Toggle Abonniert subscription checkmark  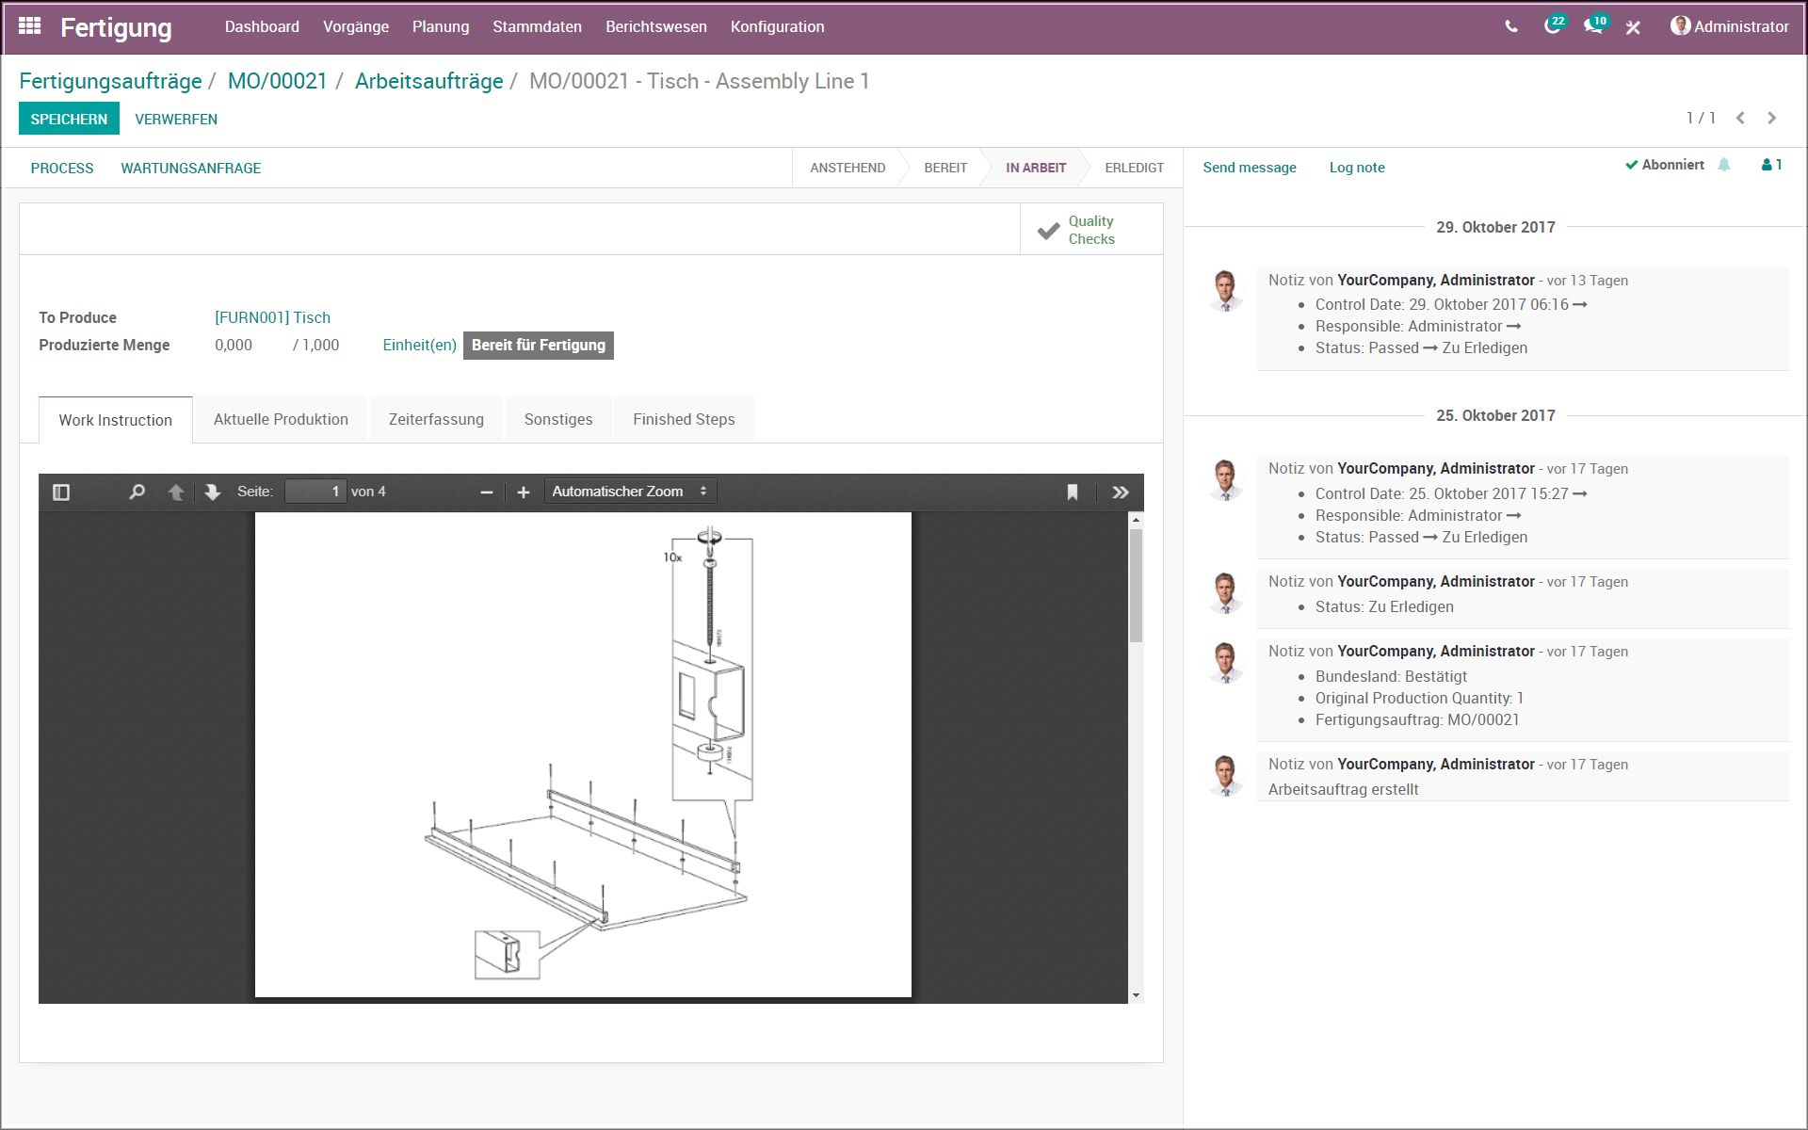pyautogui.click(x=1665, y=165)
